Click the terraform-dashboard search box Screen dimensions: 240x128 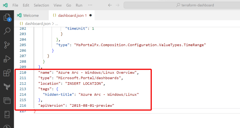(182, 5)
